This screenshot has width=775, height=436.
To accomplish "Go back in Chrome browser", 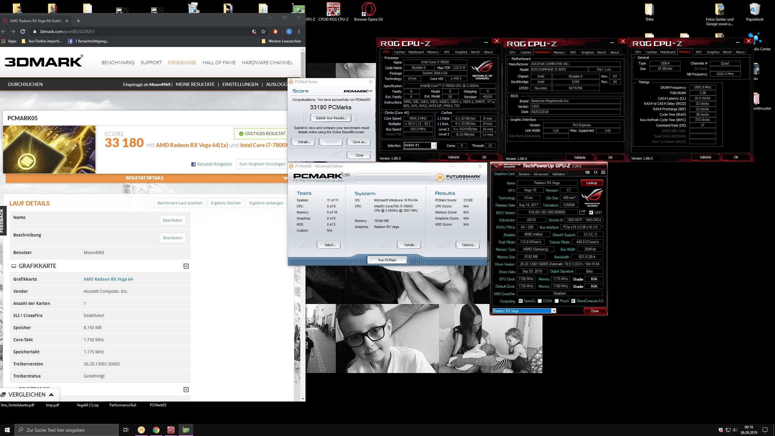I will [4, 31].
